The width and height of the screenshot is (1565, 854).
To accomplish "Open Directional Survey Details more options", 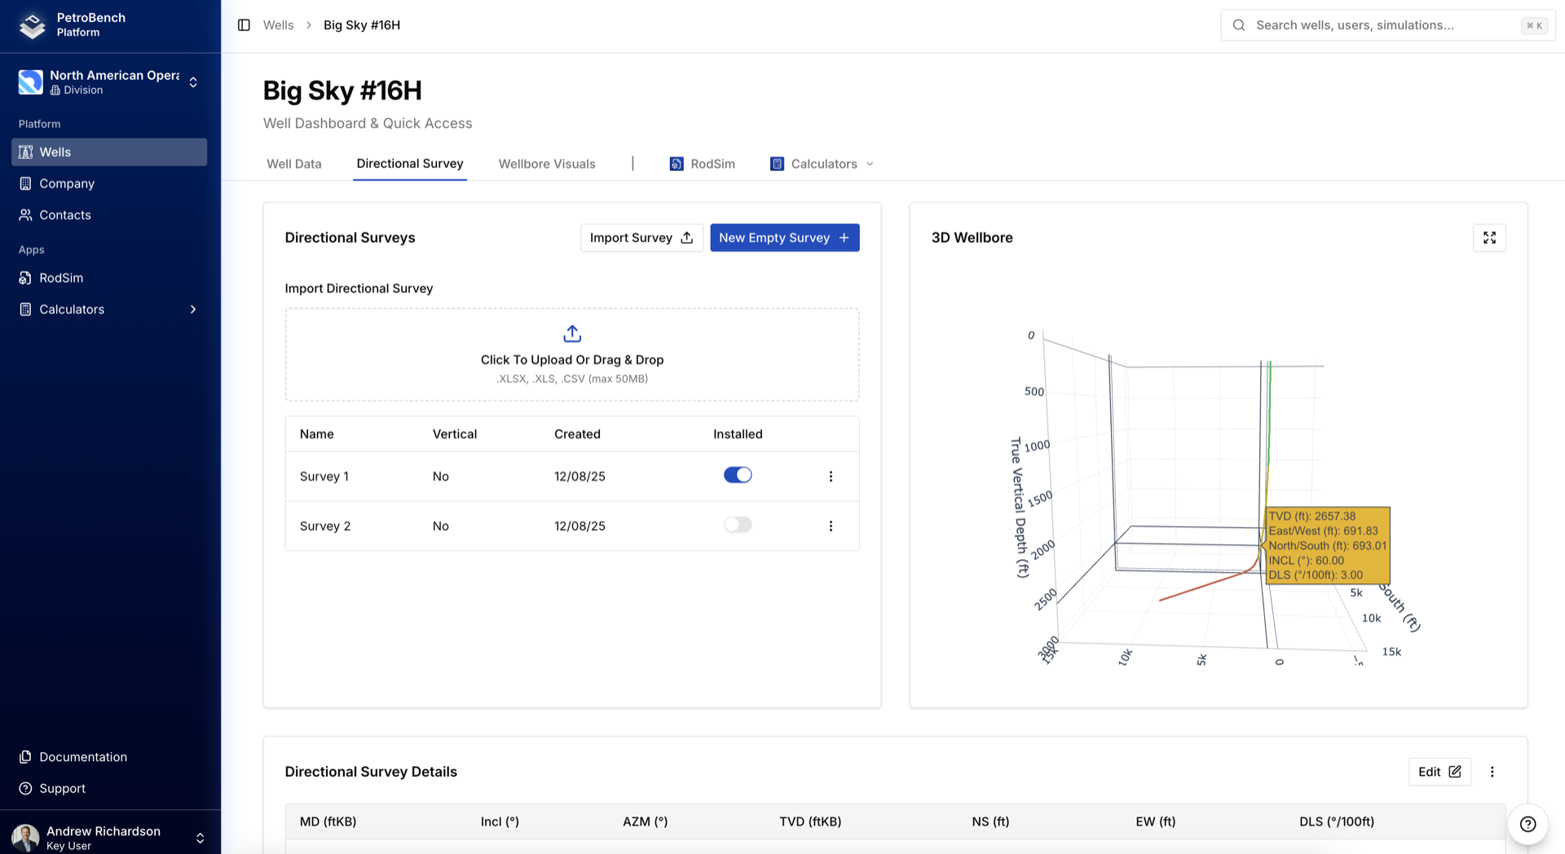I will coord(1492,772).
